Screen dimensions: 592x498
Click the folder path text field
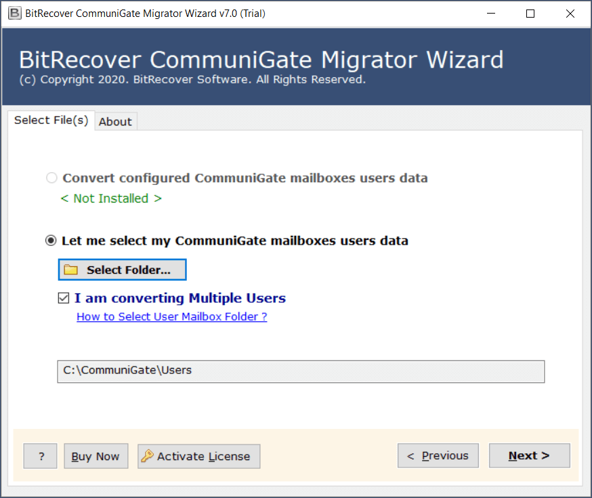point(301,371)
